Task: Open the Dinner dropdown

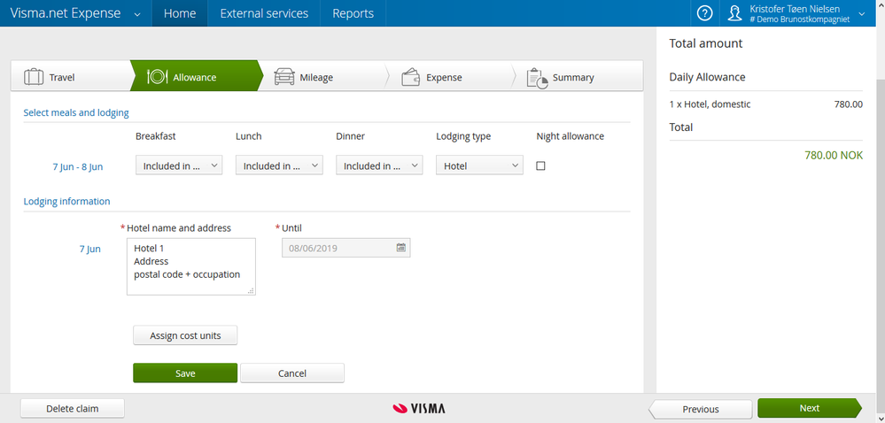Action: [x=379, y=165]
